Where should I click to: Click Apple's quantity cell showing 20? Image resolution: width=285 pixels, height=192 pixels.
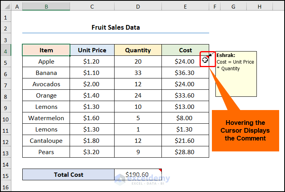point(138,61)
